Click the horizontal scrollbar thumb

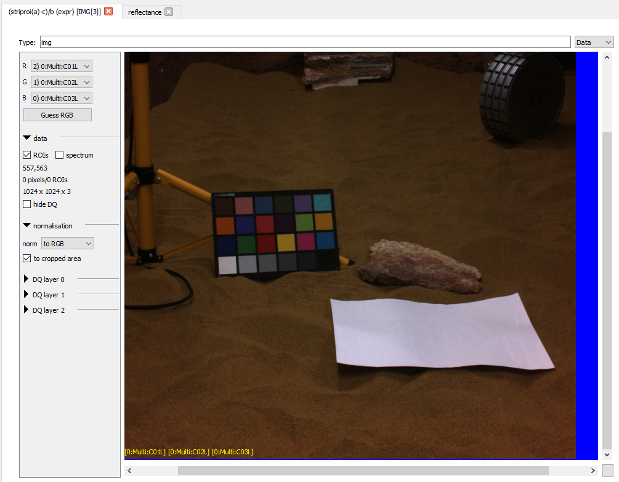click(x=363, y=470)
